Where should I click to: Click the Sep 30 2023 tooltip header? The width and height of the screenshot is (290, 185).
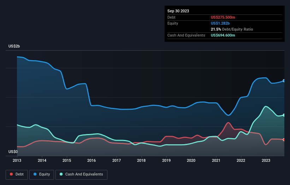point(178,11)
